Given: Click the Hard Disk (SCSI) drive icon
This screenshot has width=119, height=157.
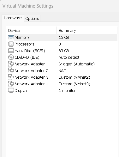Looking at the screenshot, I should click(11, 51).
